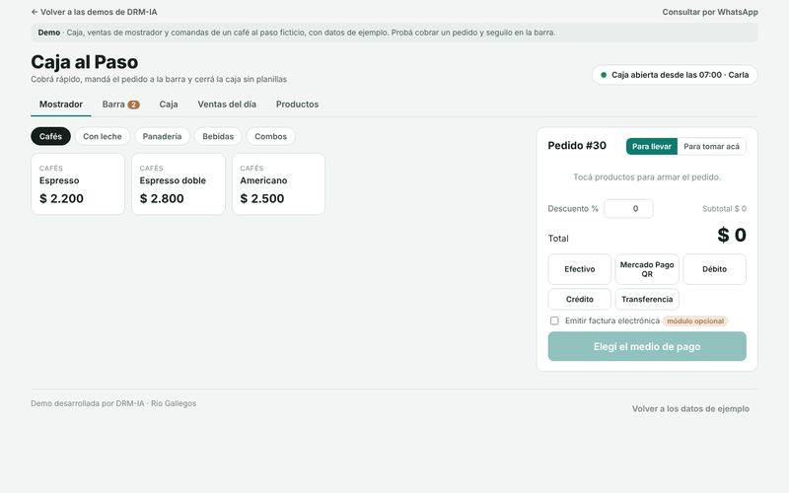789x493 pixels.
Task: Select Para llevar order type
Action: 652,146
